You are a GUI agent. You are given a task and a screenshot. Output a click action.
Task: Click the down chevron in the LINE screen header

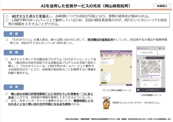point(163,48)
